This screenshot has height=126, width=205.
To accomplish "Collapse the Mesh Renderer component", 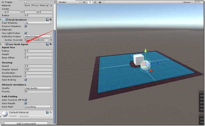I will point(1,20).
